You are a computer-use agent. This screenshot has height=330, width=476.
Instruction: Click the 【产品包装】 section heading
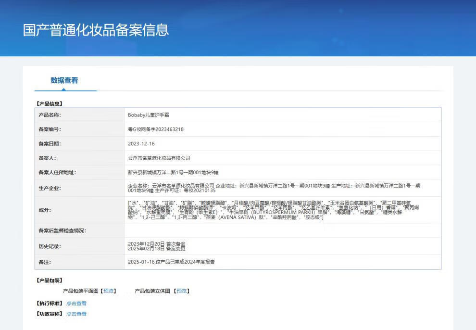click(50, 280)
